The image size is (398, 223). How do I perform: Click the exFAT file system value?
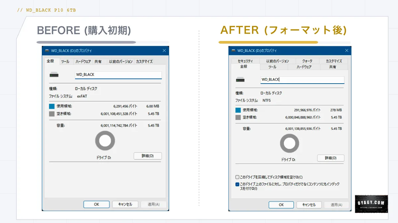82,96
